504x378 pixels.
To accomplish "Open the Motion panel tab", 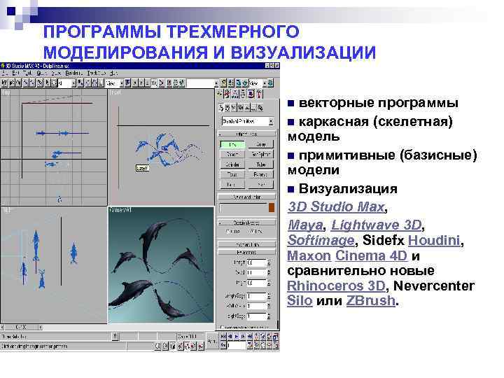I will click(243, 94).
